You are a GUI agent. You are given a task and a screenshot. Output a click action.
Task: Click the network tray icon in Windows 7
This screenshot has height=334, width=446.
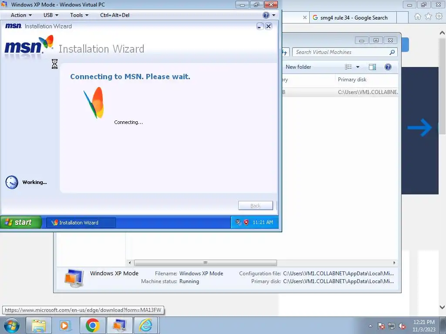pyautogui.click(x=392, y=326)
